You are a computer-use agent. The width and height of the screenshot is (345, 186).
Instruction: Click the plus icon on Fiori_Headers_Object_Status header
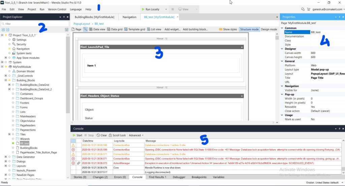pyautogui.click(x=242, y=96)
